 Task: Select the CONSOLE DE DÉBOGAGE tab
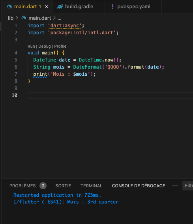[x=139, y=186]
